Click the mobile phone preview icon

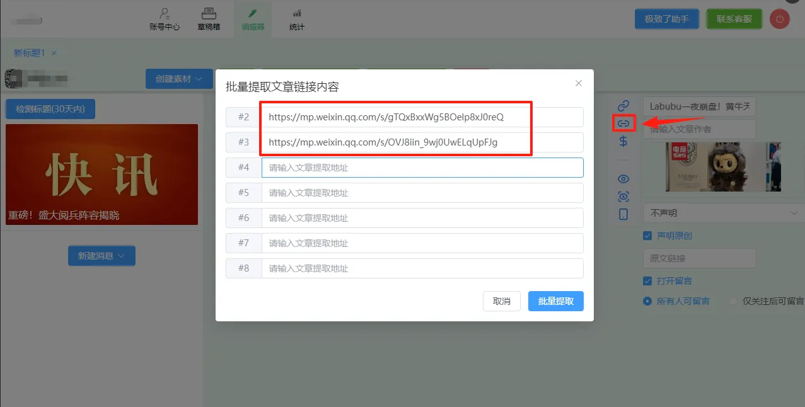[623, 214]
